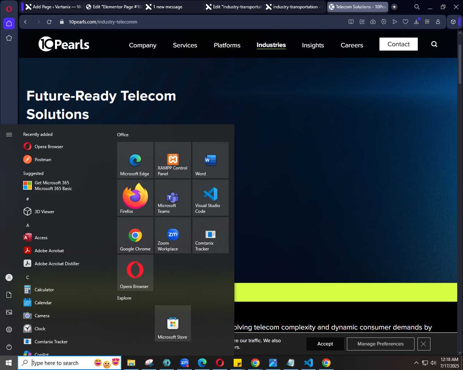Image resolution: width=463 pixels, height=370 pixels.
Task: Open Services menu on 10Pearls site
Action: [185, 45]
